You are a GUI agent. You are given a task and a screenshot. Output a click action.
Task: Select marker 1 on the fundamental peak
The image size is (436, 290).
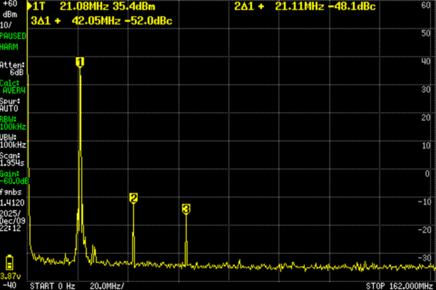(80, 62)
